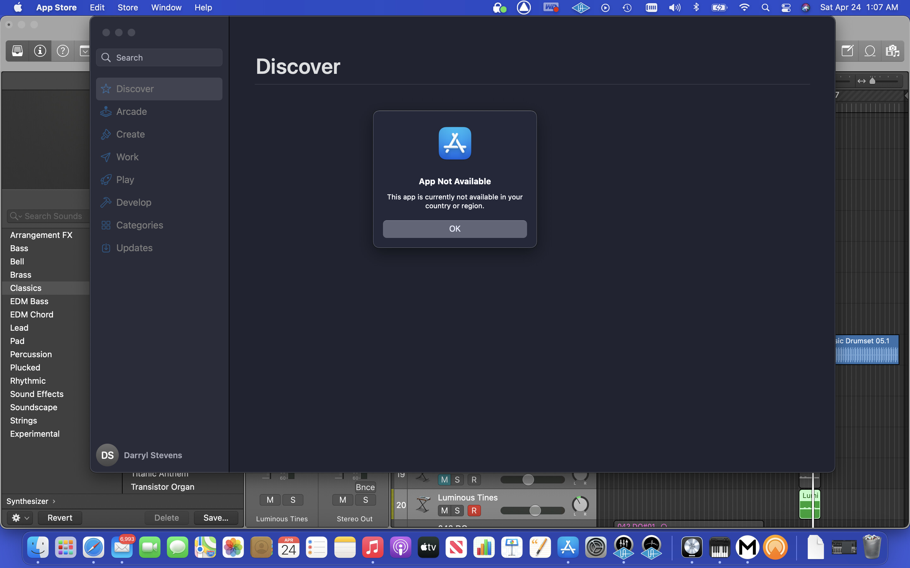Open the Sound volume menu bar icon

(x=675, y=8)
